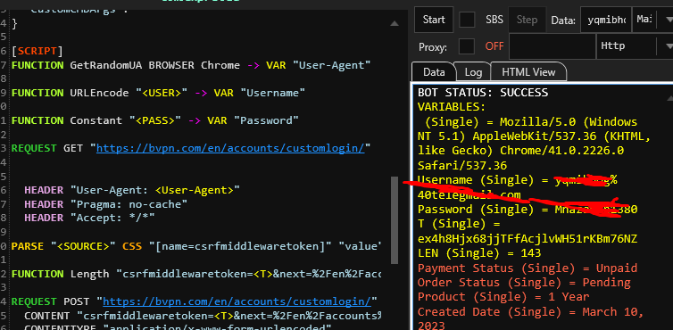Click the token value ex4h8Hjx68jj text
673x330 pixels.
pos(528,239)
